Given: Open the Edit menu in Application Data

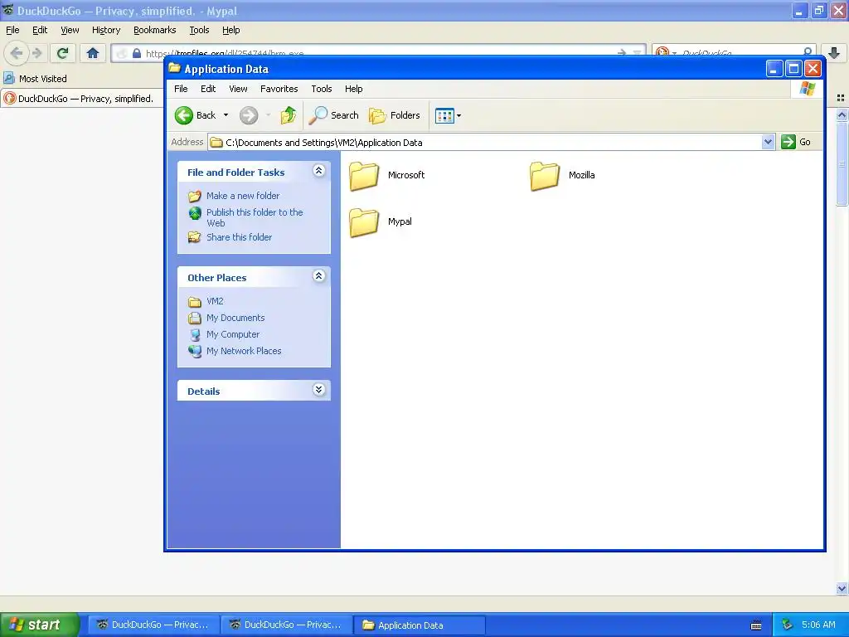Looking at the screenshot, I should point(208,89).
